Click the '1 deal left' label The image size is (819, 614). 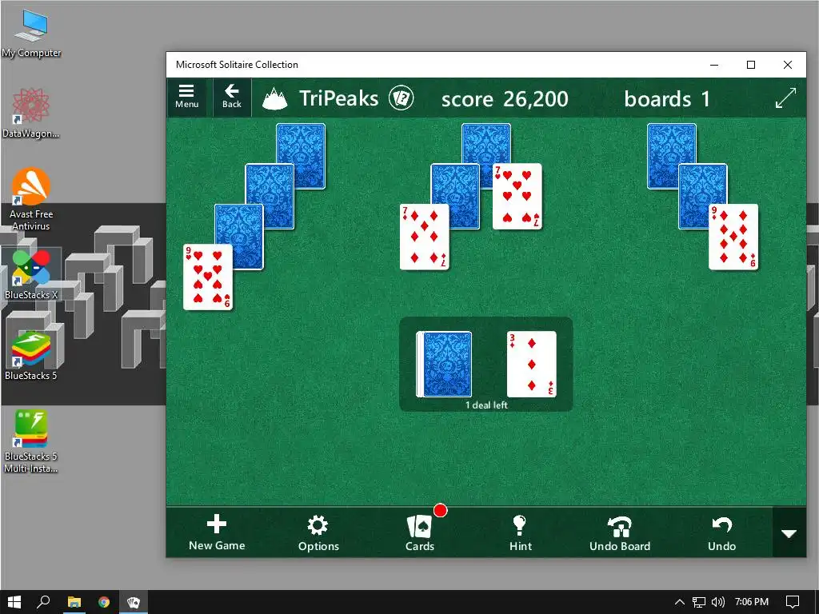pyautogui.click(x=486, y=405)
